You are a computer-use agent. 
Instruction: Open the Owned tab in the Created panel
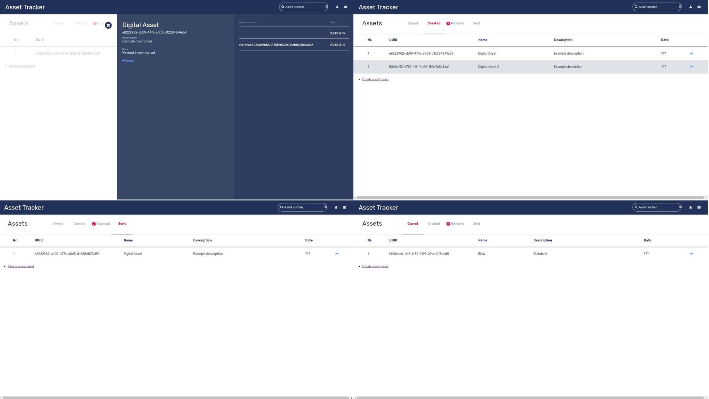412,23
